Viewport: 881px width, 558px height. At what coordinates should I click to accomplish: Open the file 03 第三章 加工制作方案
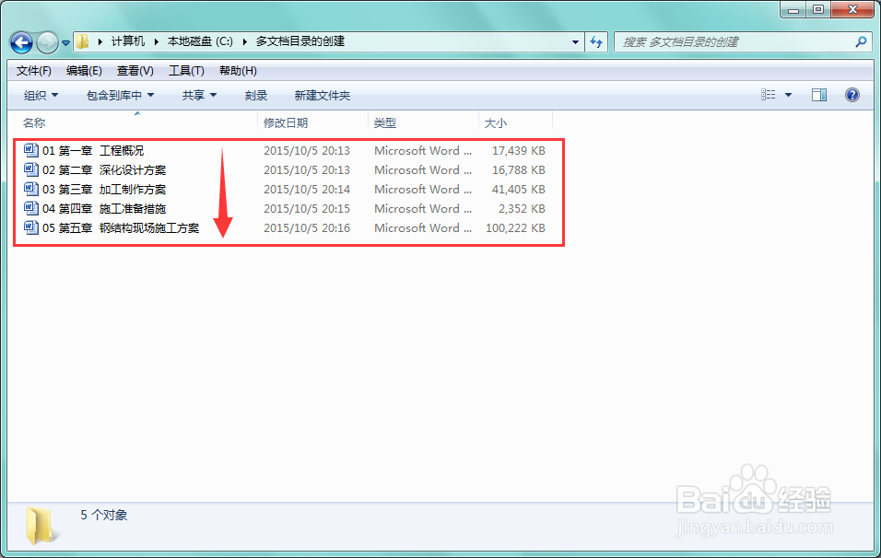click(92, 189)
